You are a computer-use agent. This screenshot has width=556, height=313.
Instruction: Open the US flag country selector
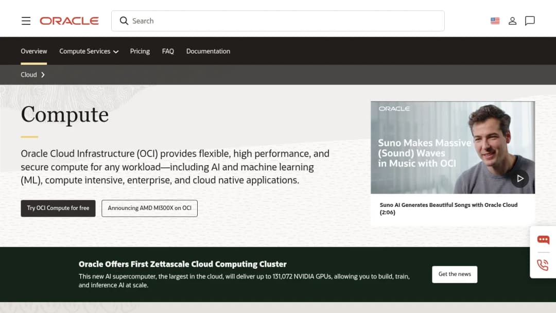495,21
